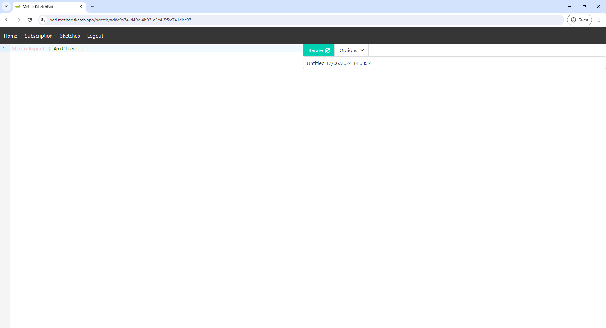Viewport: 606px width, 328px height.
Task: Open the Sketches page
Action: click(x=70, y=36)
